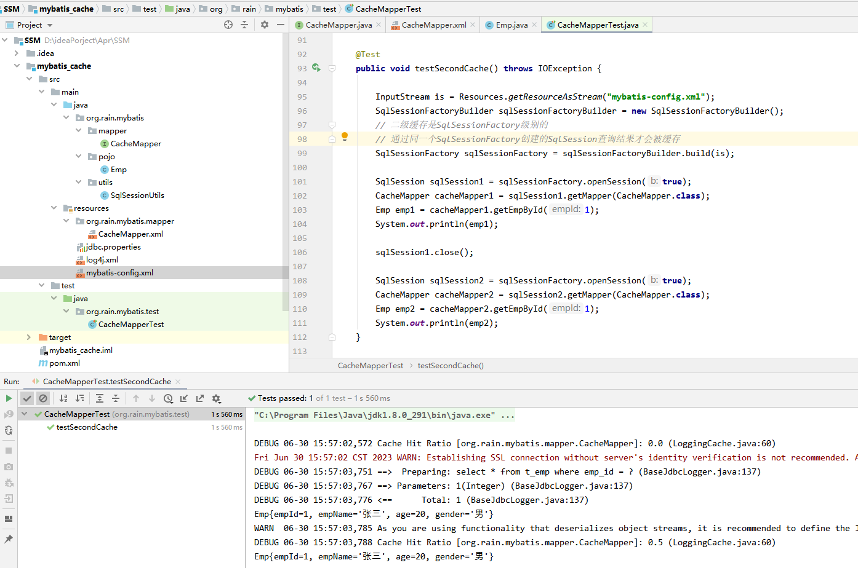This screenshot has width=858, height=568.
Task: Switch to Emp.java tab
Action: click(511, 25)
